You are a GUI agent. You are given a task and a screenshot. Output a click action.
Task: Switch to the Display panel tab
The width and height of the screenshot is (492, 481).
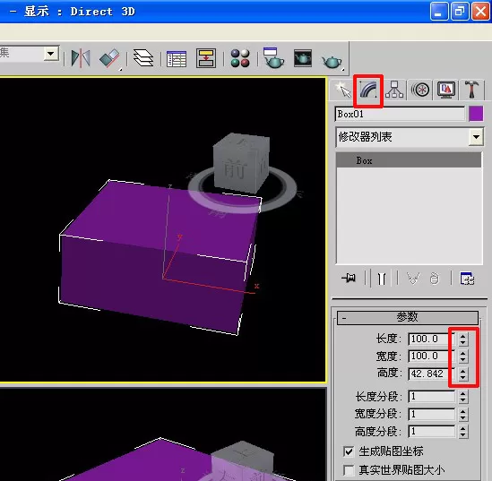pyautogui.click(x=446, y=90)
